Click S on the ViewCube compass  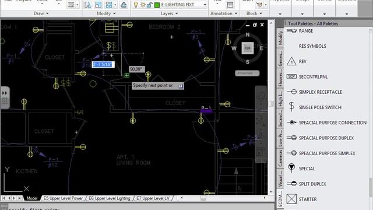(x=248, y=62)
